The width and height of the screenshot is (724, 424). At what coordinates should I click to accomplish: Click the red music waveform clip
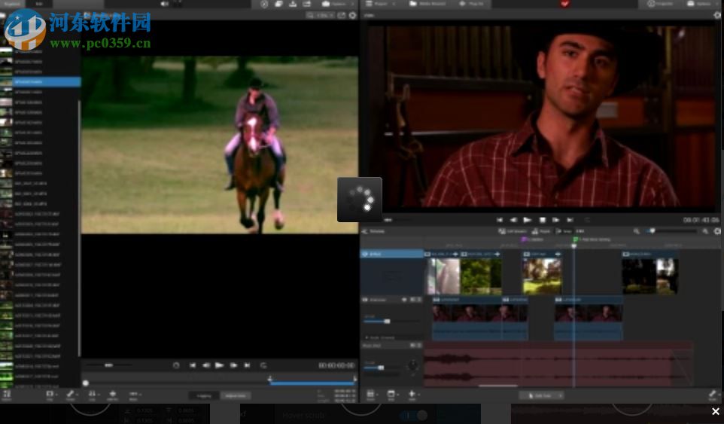click(558, 365)
